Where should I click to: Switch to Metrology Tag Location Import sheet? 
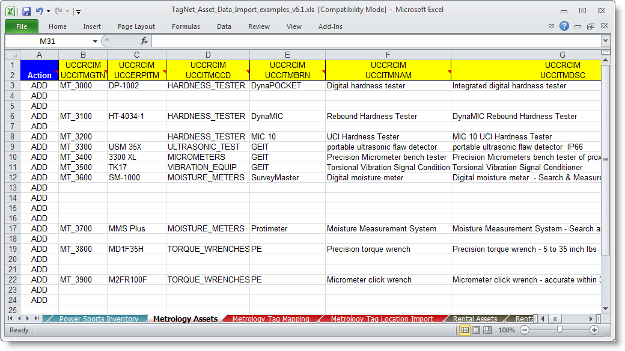click(x=382, y=319)
